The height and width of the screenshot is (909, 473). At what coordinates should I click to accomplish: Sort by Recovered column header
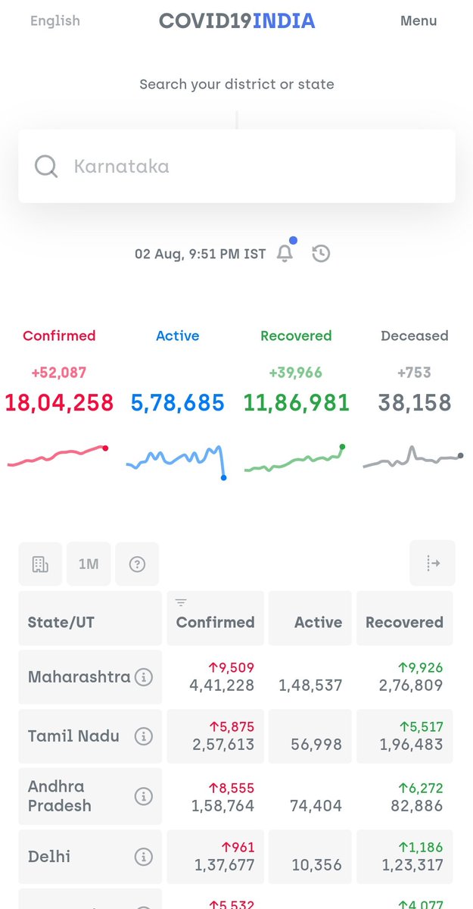[x=404, y=618]
